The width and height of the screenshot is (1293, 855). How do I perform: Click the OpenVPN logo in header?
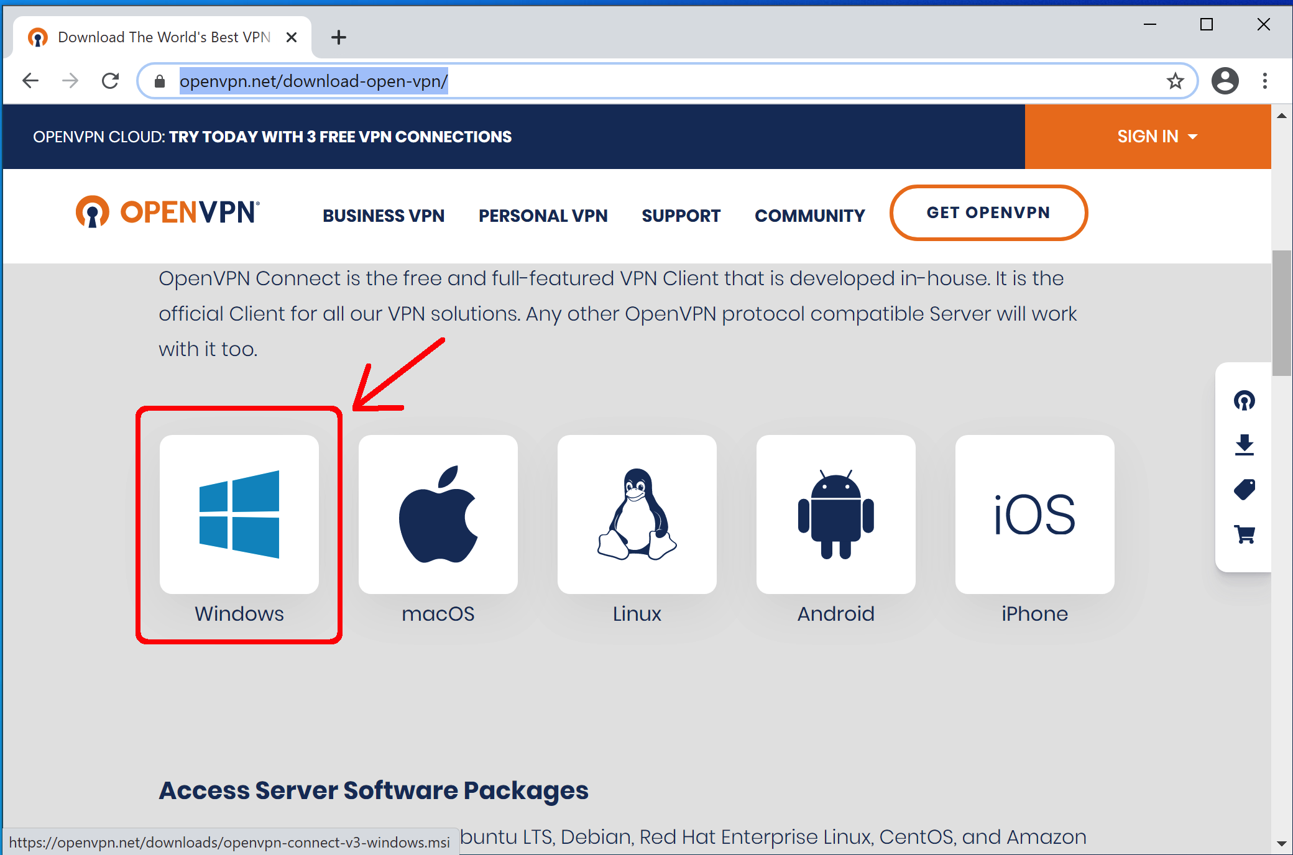(167, 213)
